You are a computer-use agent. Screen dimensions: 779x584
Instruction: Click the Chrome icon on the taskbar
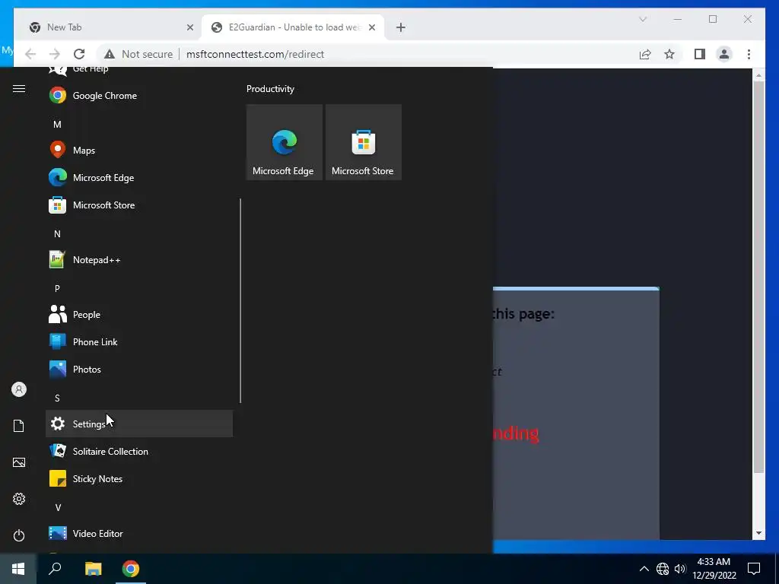[131, 569]
